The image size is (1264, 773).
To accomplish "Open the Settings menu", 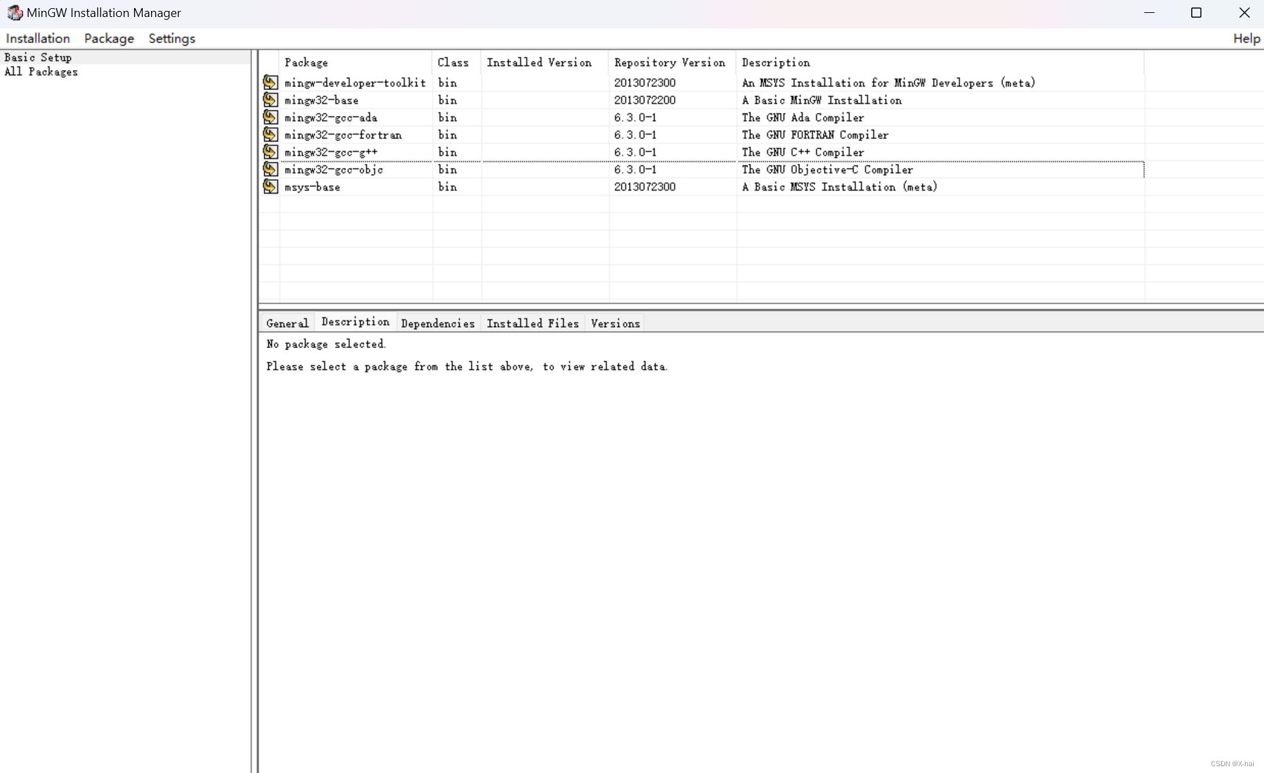I will (x=172, y=39).
